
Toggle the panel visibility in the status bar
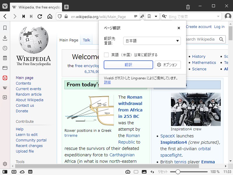pos(4,172)
